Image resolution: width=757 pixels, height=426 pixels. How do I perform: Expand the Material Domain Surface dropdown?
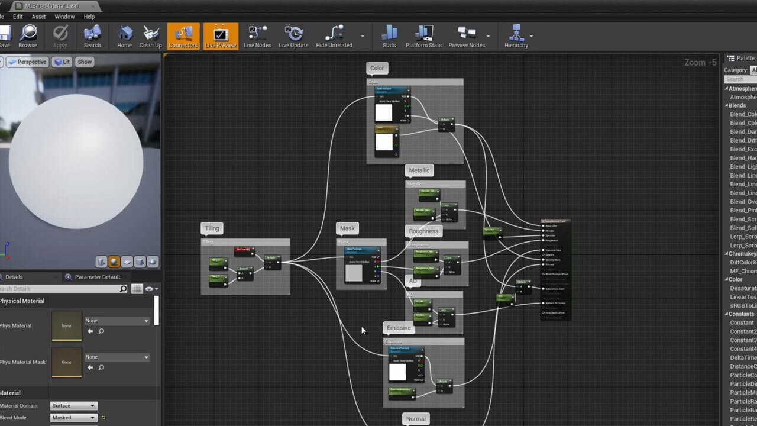click(73, 406)
